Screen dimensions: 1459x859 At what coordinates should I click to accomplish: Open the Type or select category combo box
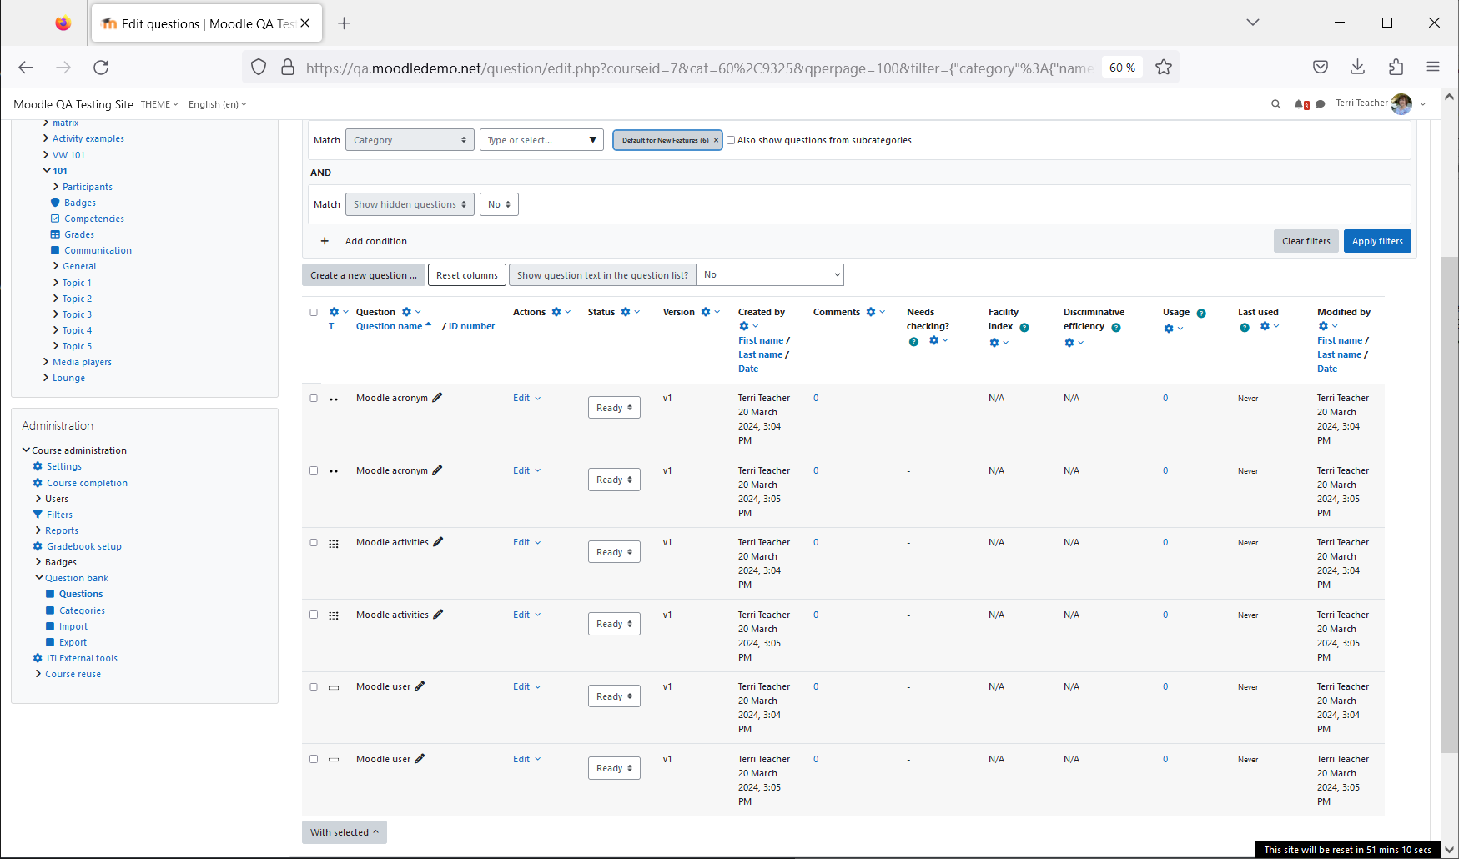[541, 140]
